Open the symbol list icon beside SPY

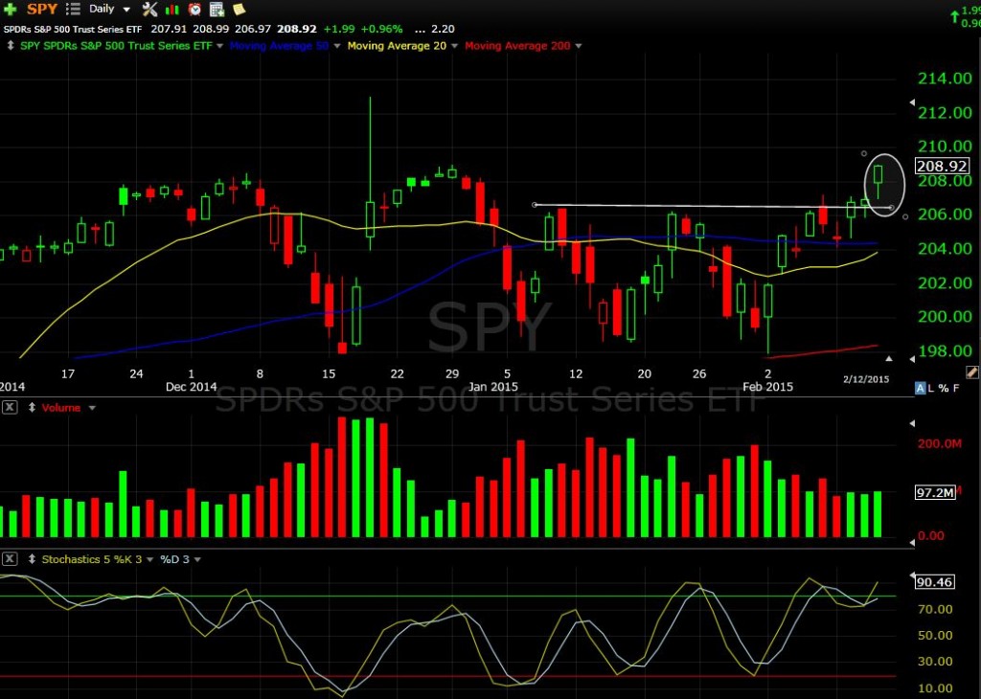pyautogui.click(x=73, y=9)
